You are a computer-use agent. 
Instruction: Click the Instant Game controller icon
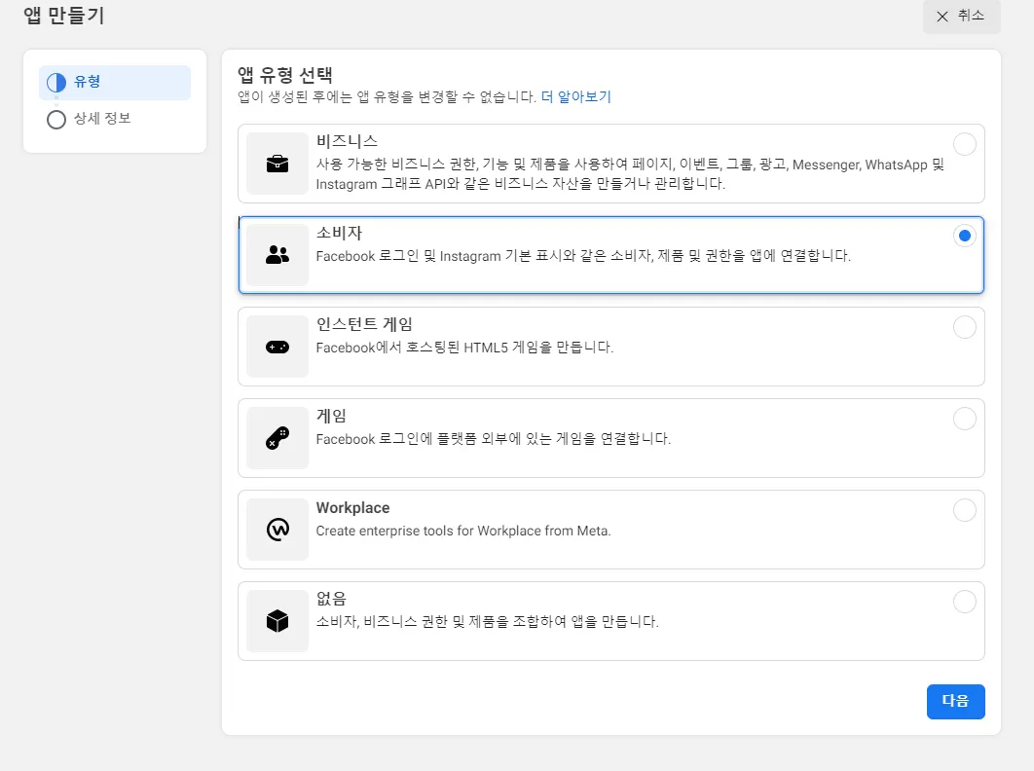(277, 347)
